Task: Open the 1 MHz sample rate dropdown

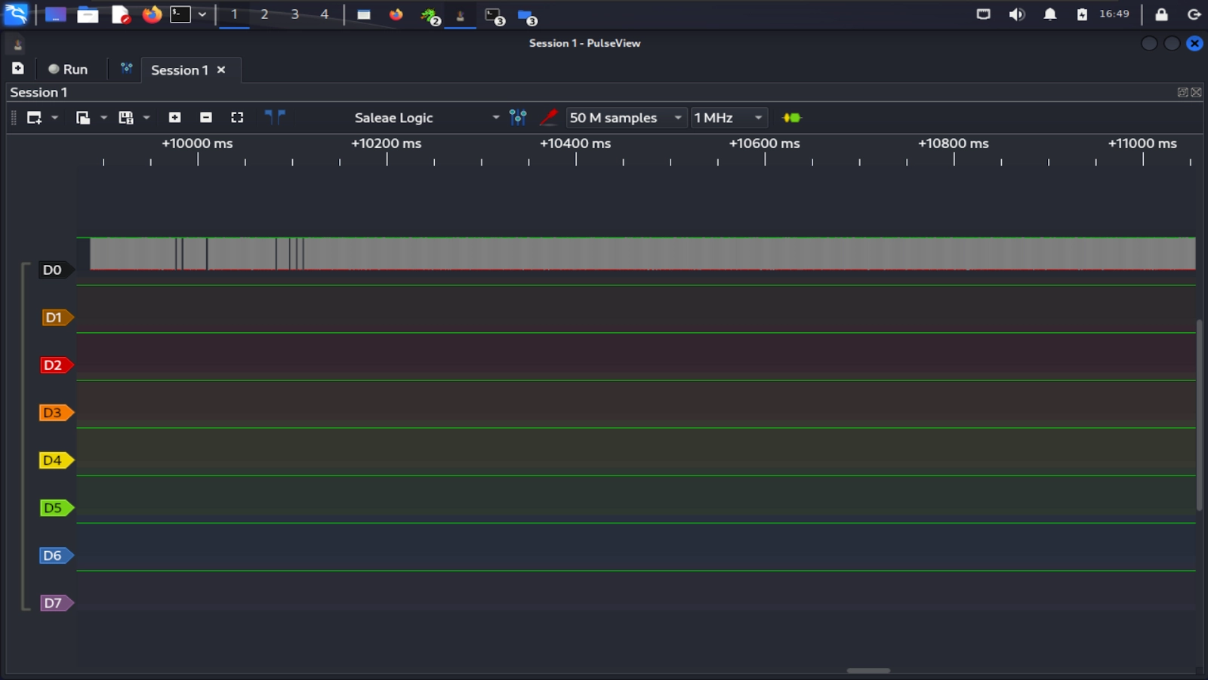Action: tap(759, 117)
